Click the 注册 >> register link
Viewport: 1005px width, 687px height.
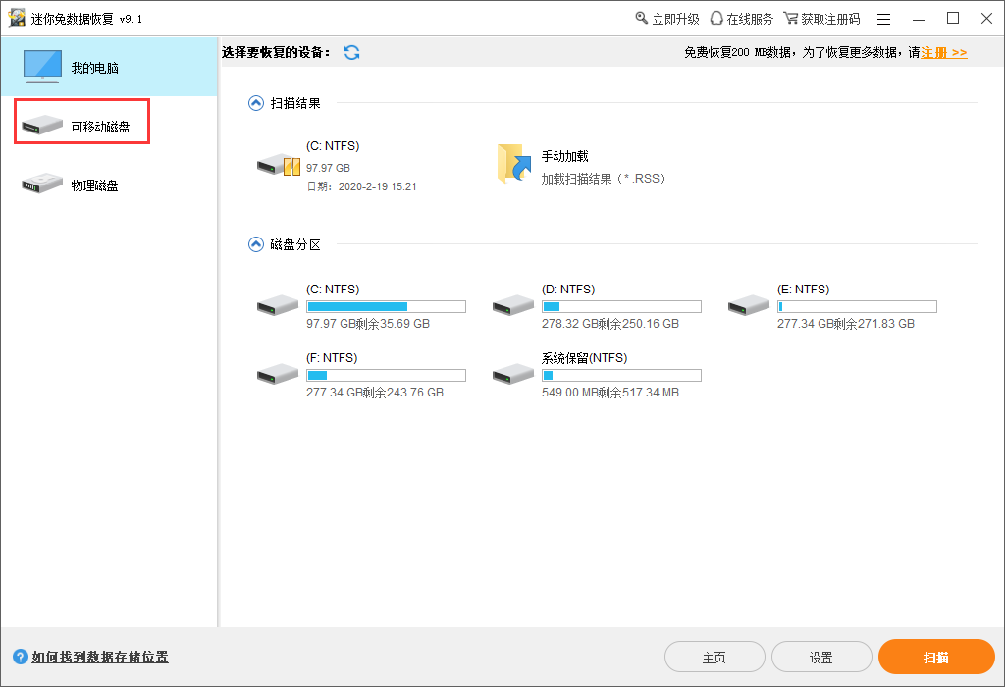[x=944, y=53]
